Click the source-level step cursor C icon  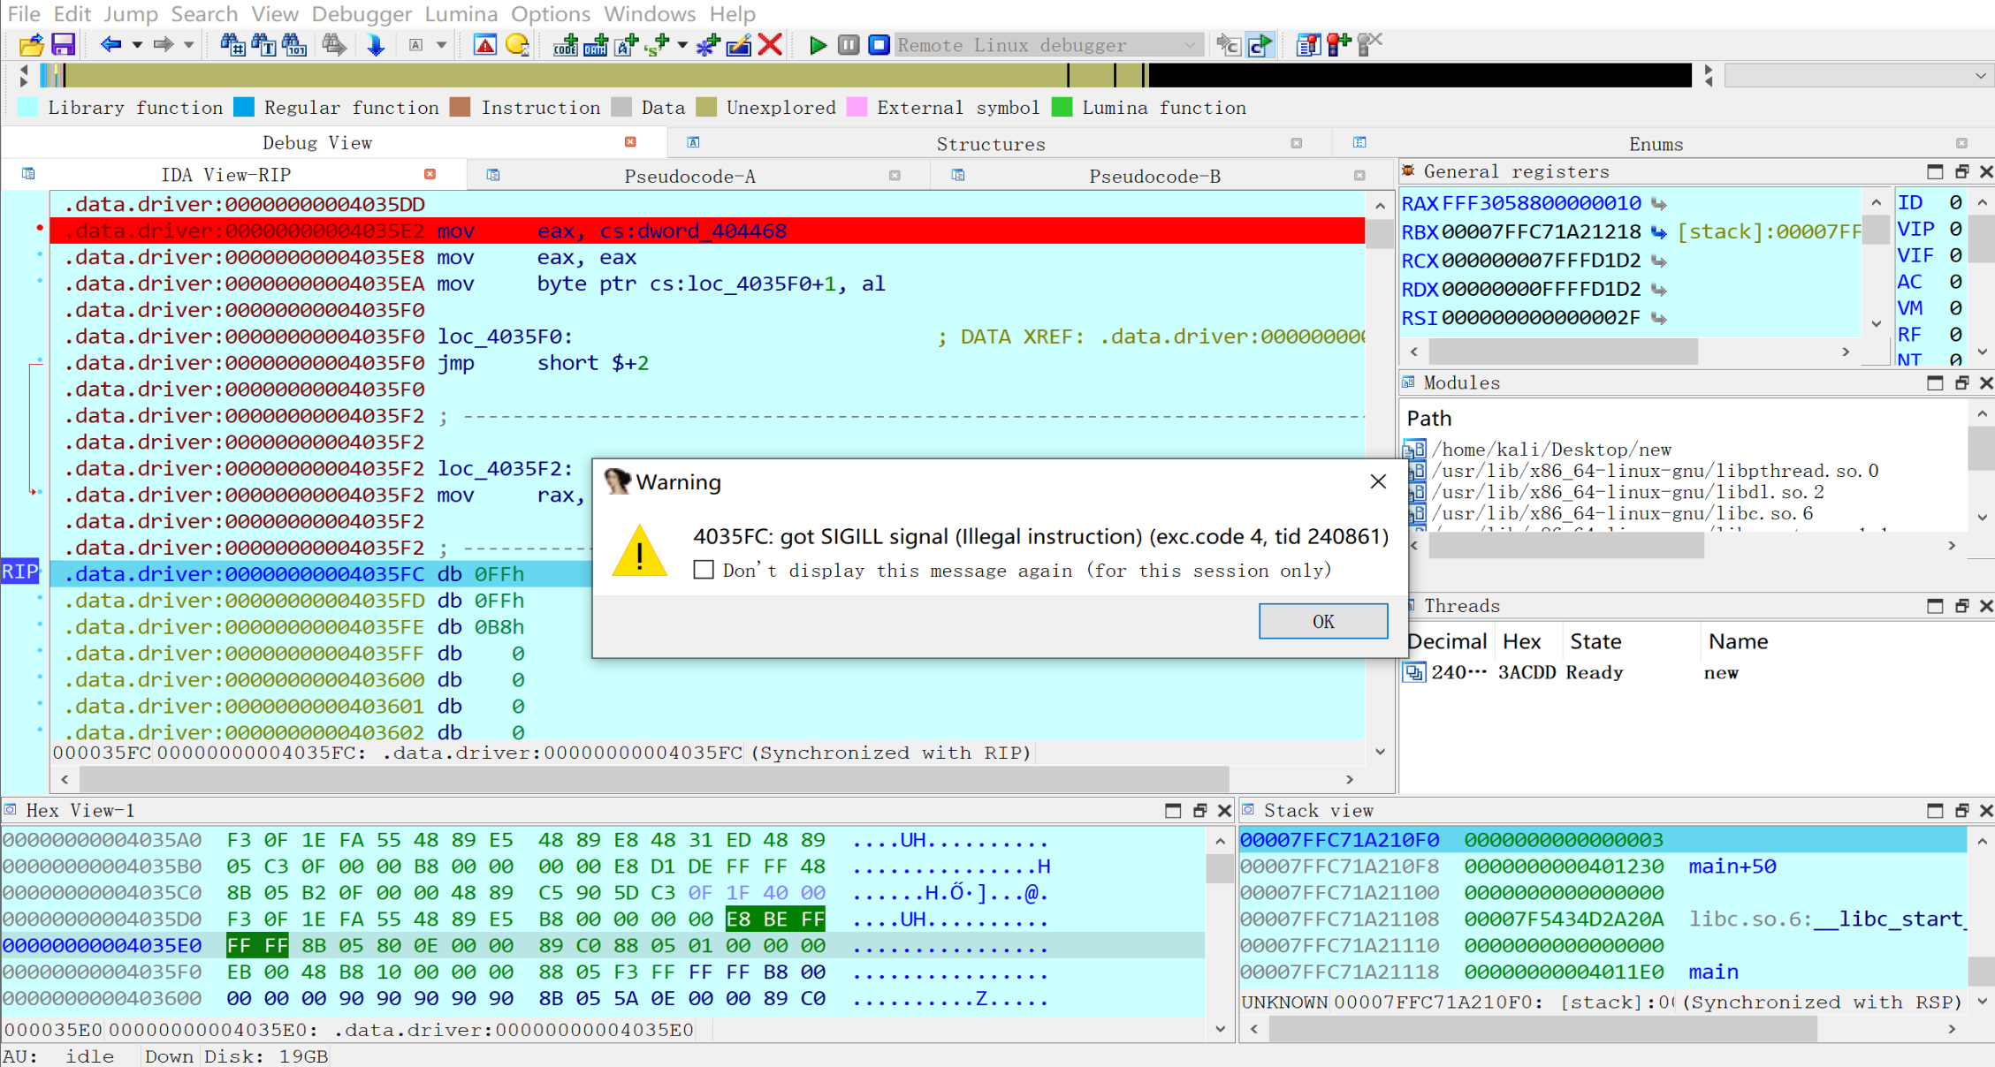1229,44
